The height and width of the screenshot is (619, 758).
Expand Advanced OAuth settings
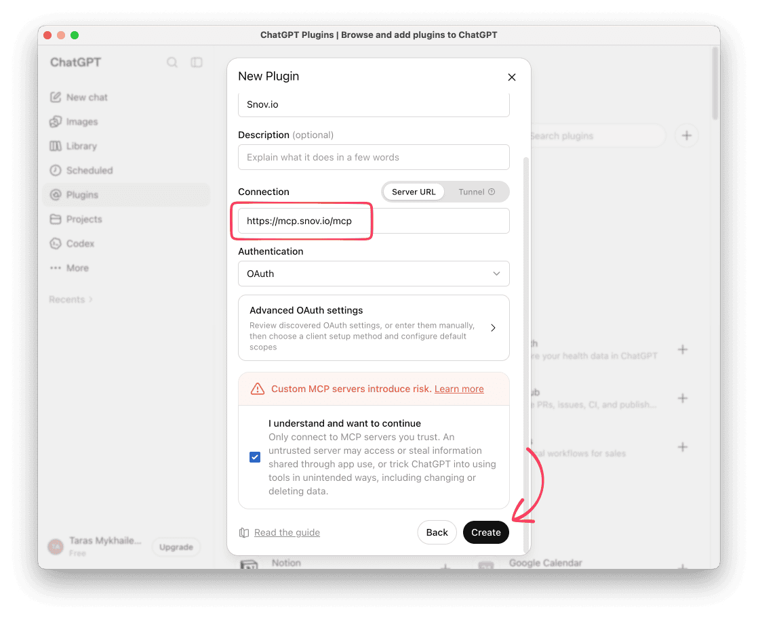coord(374,328)
